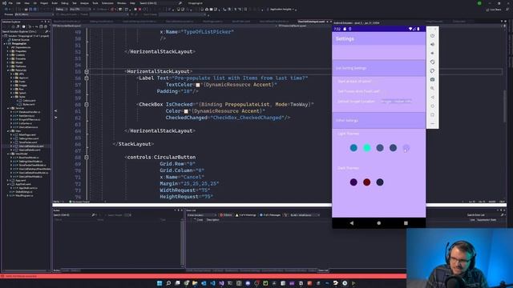Click Other Settings header in emulator
The height and width of the screenshot is (288, 513).
coord(379,120)
